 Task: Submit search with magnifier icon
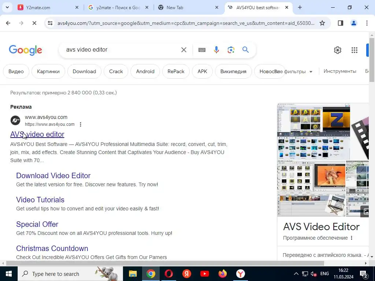[246, 50]
